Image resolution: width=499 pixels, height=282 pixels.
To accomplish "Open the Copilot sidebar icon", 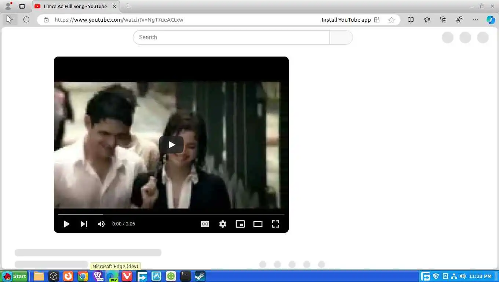I will click(x=491, y=20).
